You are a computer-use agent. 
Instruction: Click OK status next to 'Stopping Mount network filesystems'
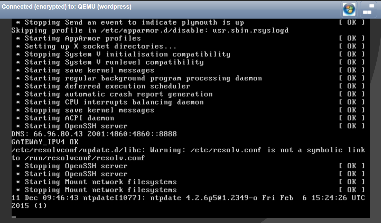[x=351, y=190]
